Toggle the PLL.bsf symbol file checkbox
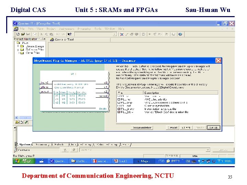 [119, 106]
